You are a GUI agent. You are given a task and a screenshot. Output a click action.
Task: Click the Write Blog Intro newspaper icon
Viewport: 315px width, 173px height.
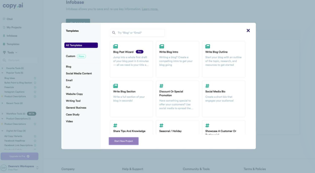tap(162, 46)
